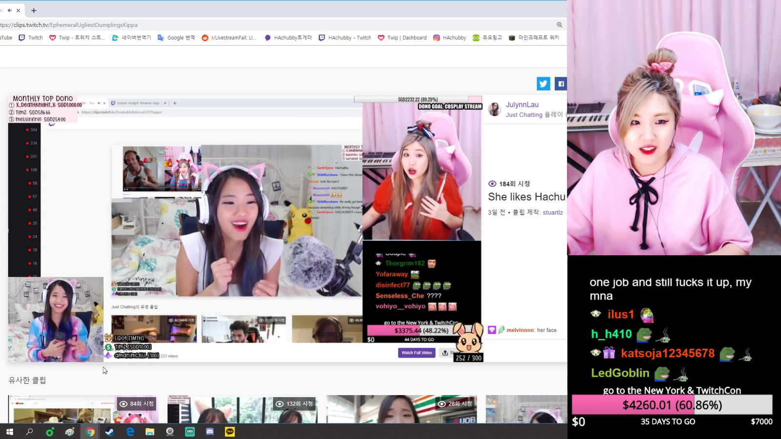Screen dimensions: 781x439
Task: Open the Twitch bookmark
Action: pos(31,38)
